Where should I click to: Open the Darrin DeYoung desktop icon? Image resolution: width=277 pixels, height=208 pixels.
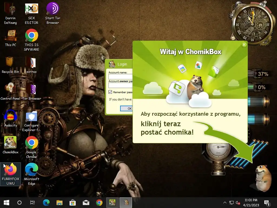coord(11,14)
